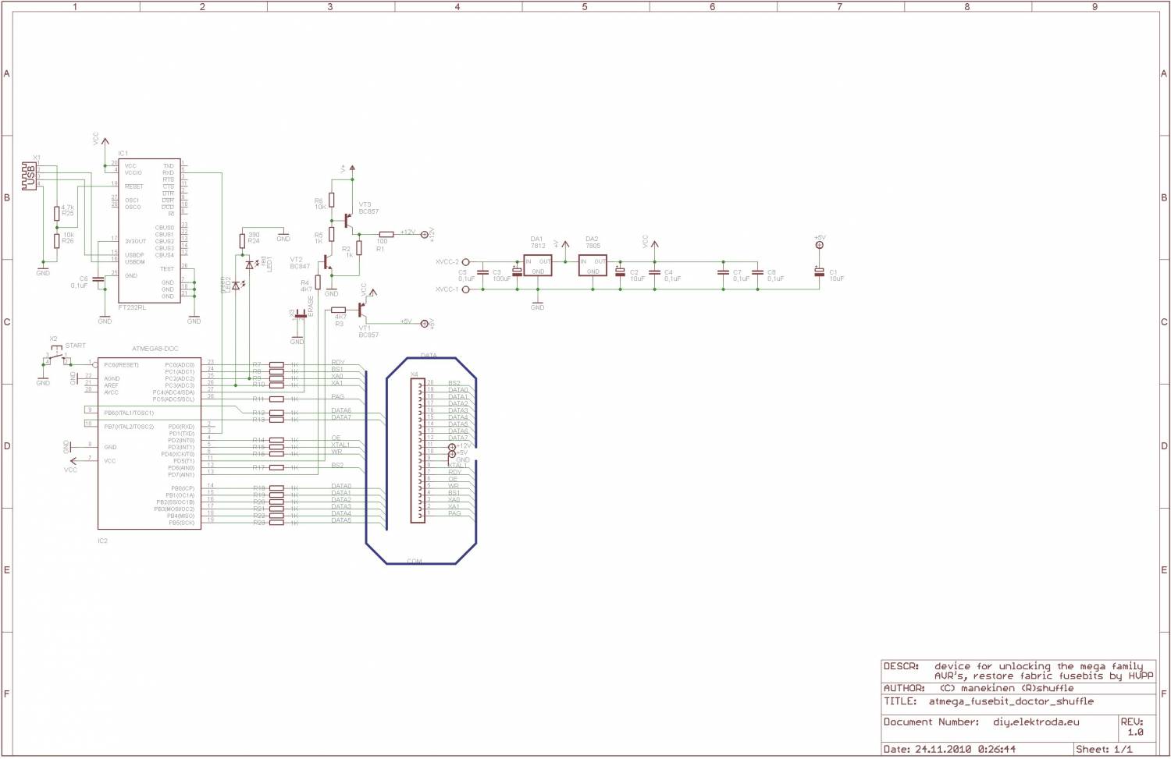Click the XVCC-2 input terminal circle
The width and height of the screenshot is (1171, 759).
tap(466, 262)
